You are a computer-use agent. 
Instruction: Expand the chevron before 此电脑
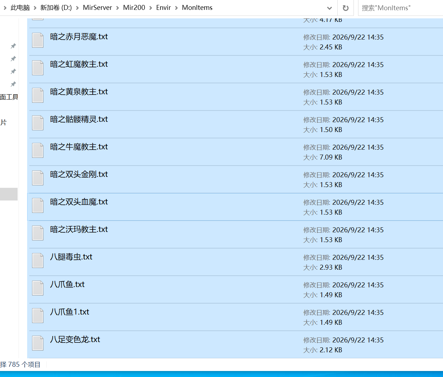(x=5, y=8)
